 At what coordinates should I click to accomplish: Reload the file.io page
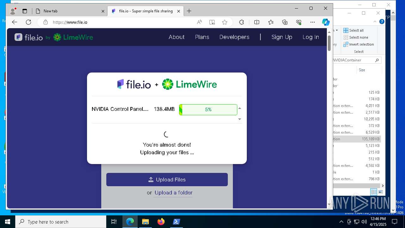point(28,22)
